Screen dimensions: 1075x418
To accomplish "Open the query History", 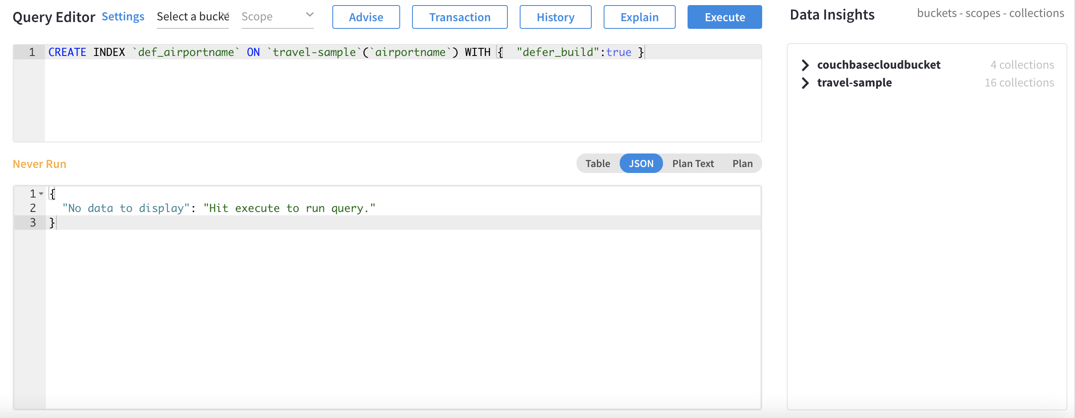I will pos(555,17).
